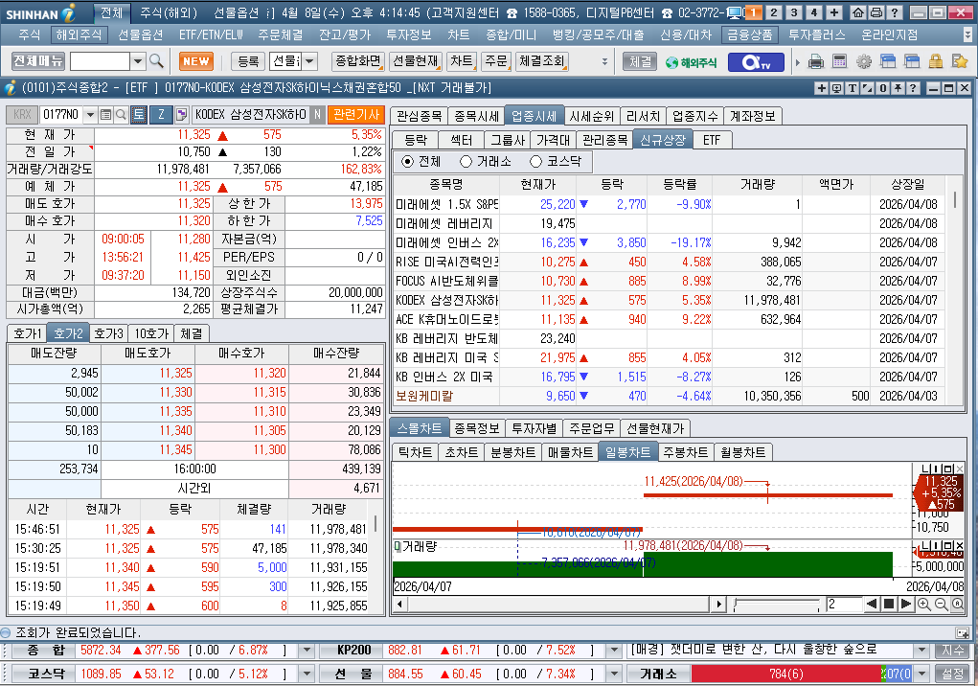Open the 종합 index ticker dropdown

click(306, 651)
